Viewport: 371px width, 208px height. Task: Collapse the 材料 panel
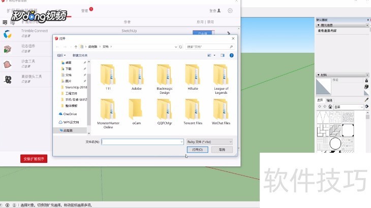point(319,75)
